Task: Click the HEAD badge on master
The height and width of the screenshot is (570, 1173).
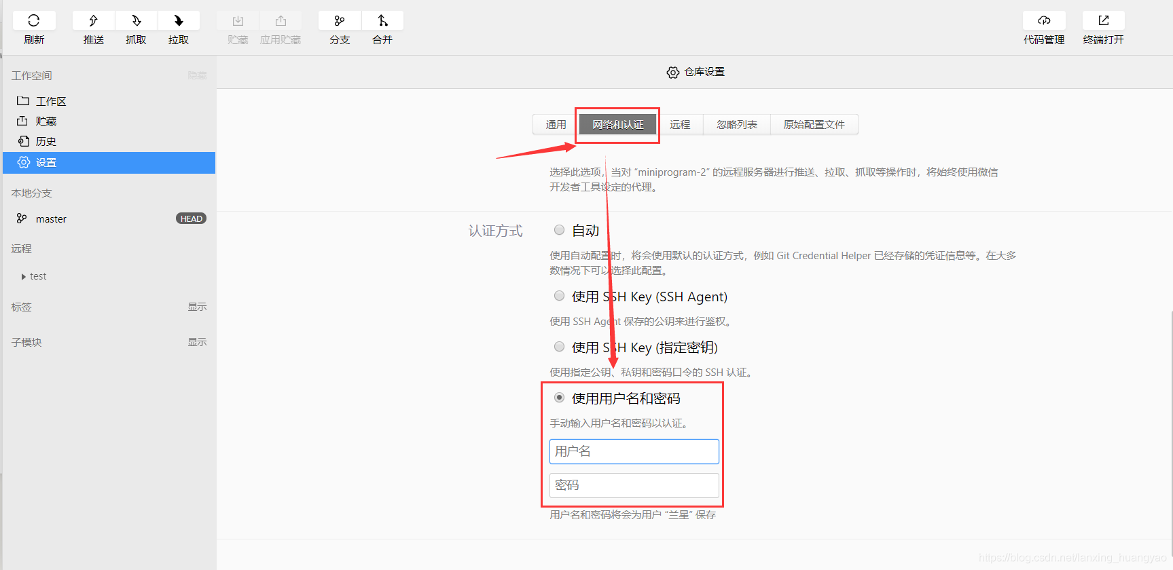Action: click(191, 218)
